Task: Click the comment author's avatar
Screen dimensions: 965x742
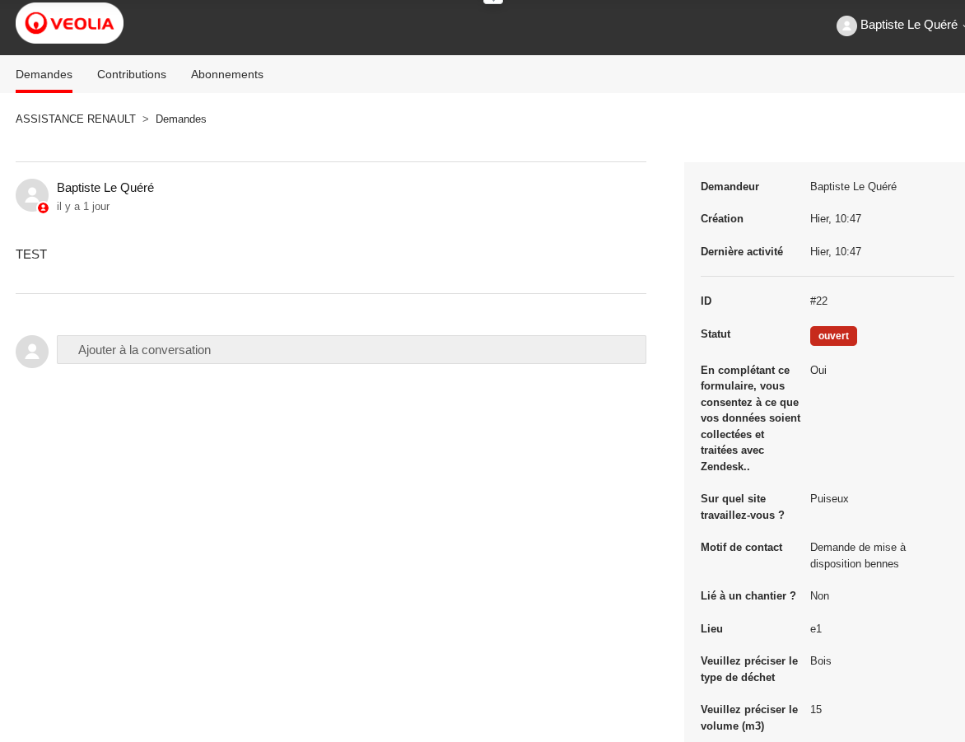Action: 31,194
